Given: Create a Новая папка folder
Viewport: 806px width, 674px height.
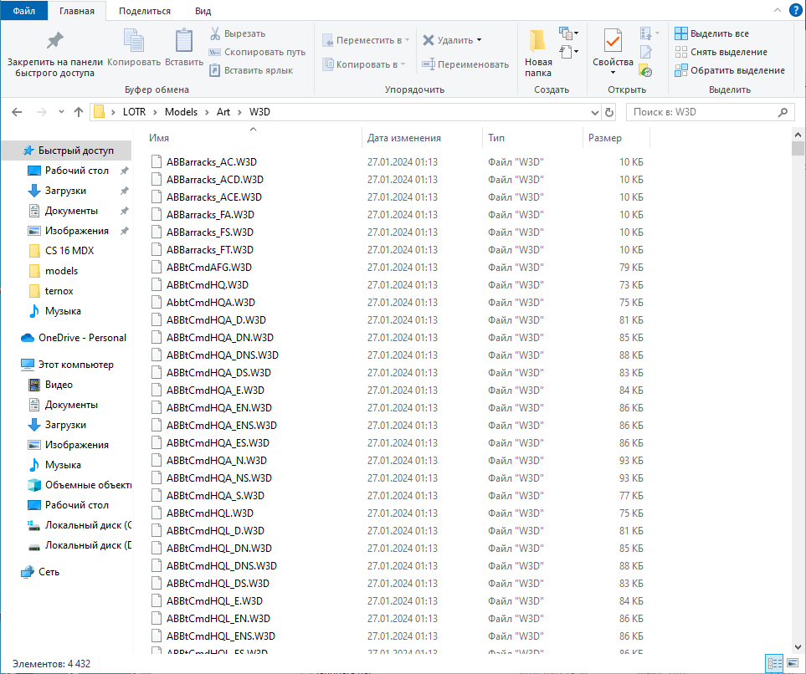Looking at the screenshot, I should tap(538, 54).
